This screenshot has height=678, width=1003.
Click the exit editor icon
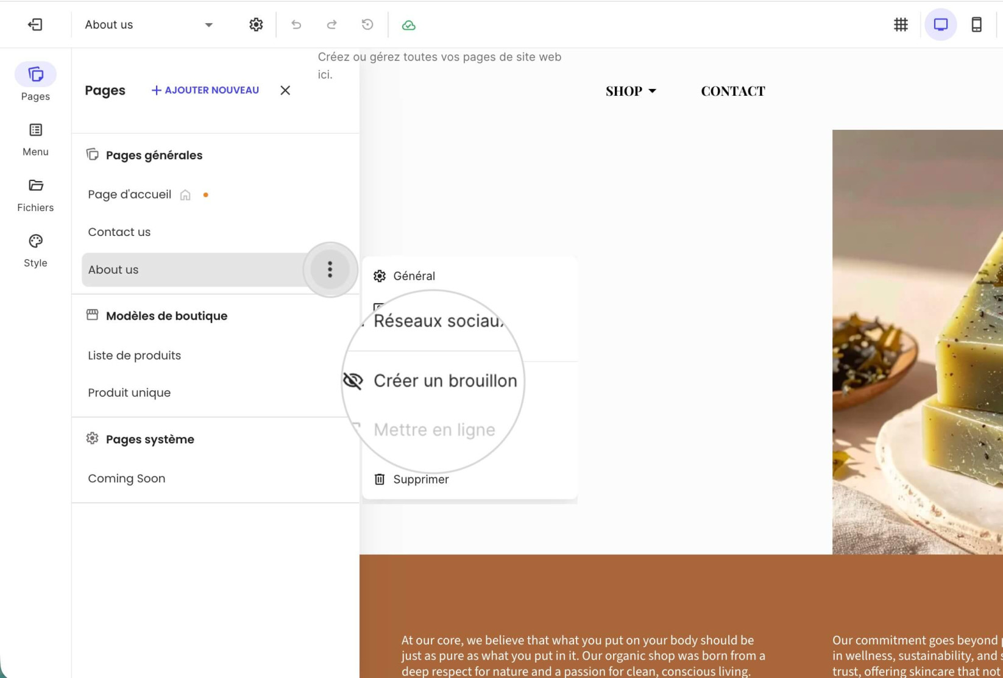(x=35, y=24)
